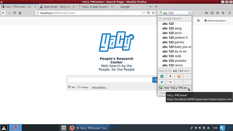Click the help question mark icon
The height and width of the screenshot is (131, 233).
198,21
